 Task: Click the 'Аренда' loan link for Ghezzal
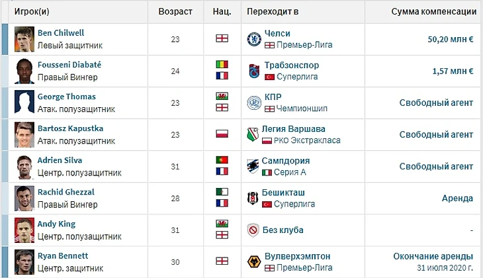[x=457, y=198]
